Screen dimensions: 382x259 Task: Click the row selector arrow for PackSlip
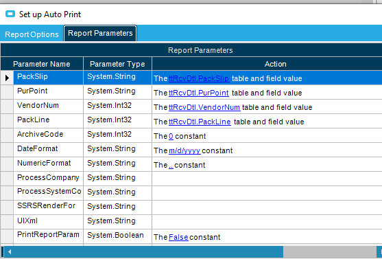point(7,78)
